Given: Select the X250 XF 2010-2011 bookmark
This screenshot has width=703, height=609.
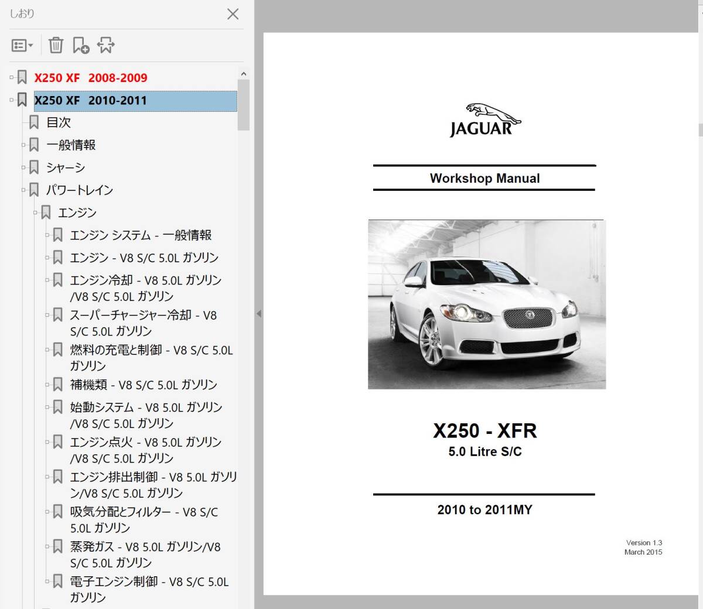Looking at the screenshot, I should coord(135,101).
